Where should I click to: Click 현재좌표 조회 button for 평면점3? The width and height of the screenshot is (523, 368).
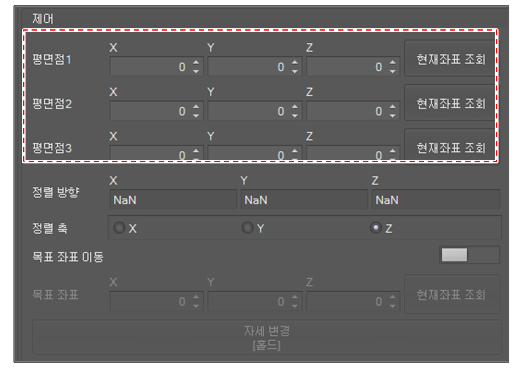click(450, 147)
